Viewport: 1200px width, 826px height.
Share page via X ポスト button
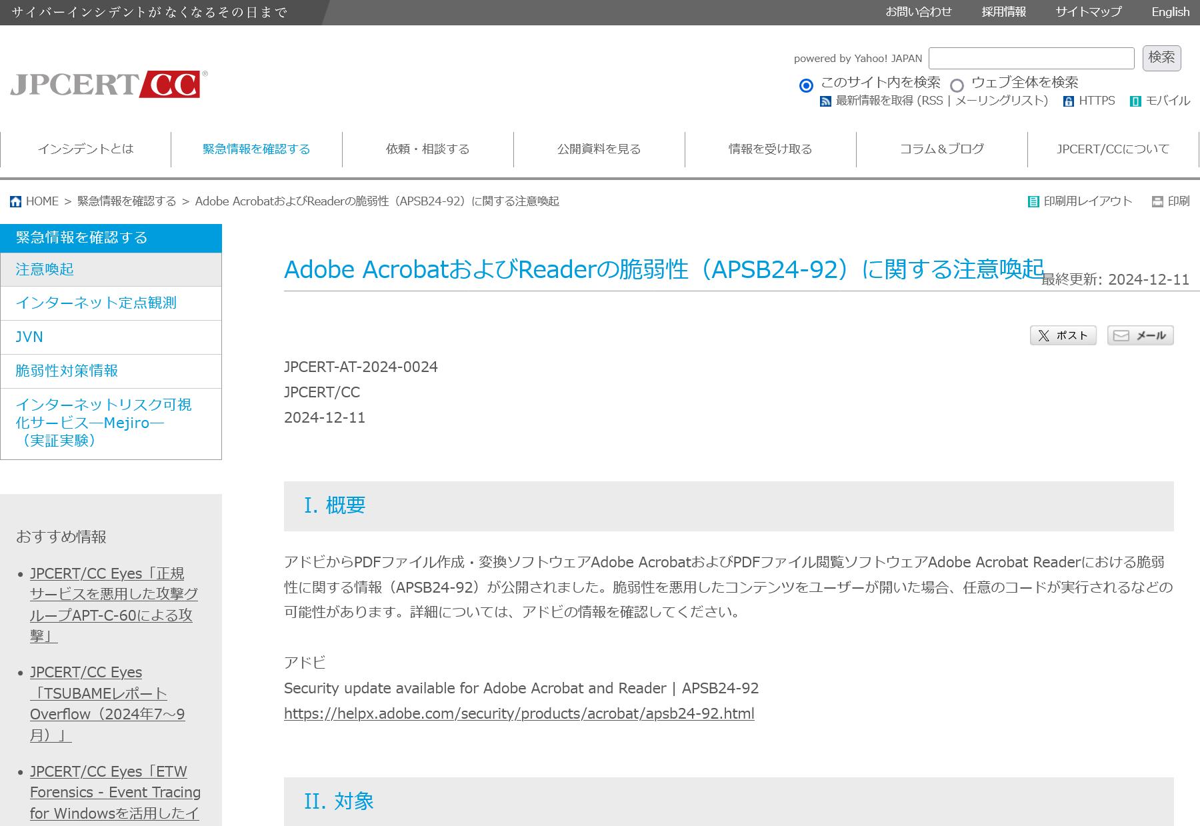point(1063,335)
